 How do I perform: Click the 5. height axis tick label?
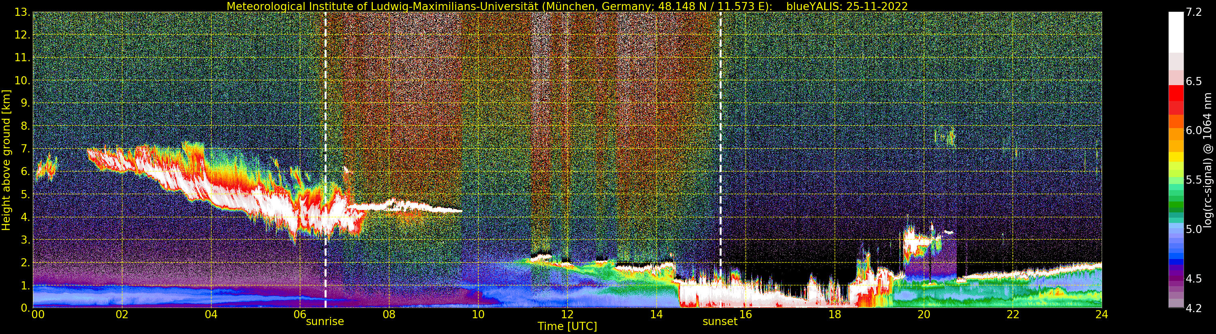(x=26, y=194)
